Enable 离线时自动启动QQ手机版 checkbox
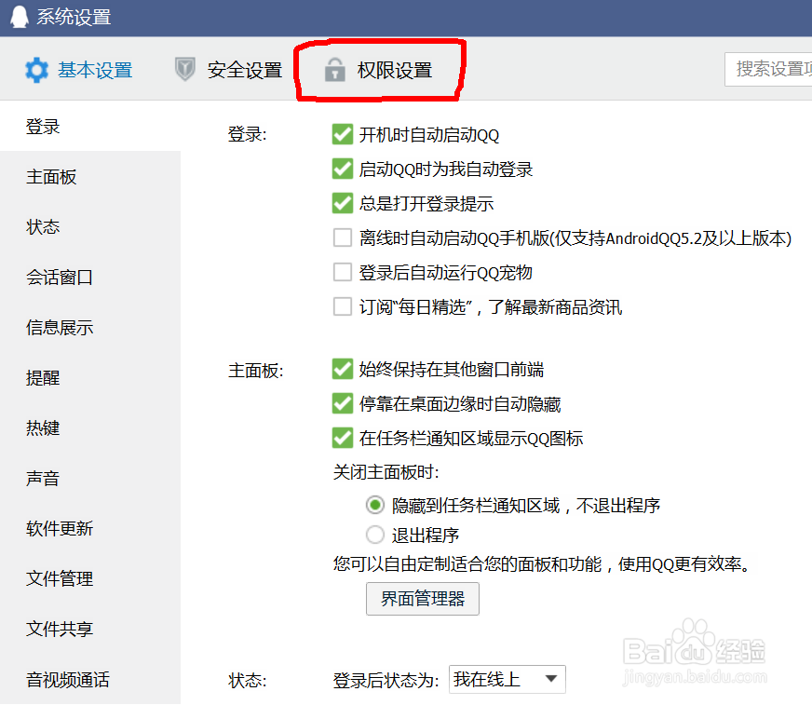Image resolution: width=812 pixels, height=705 pixels. tap(343, 237)
